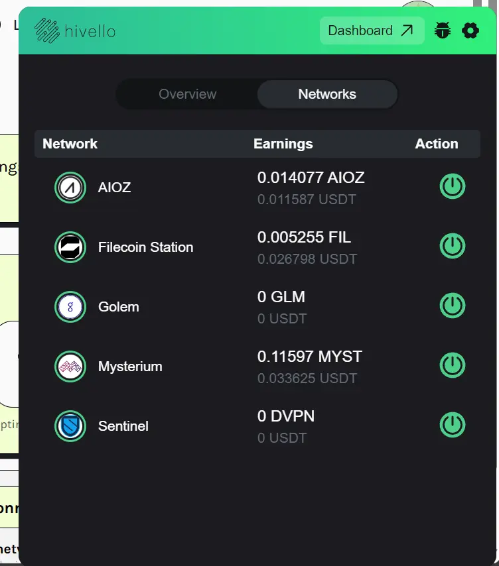The image size is (499, 566).
Task: Toggle the Mysterium power button
Action: [453, 365]
